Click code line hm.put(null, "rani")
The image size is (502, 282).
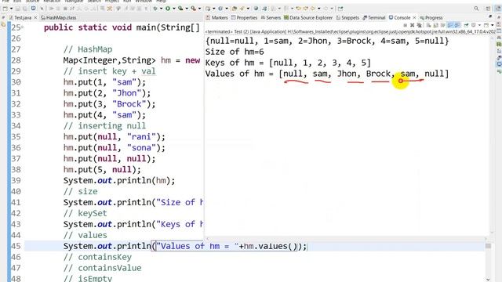point(114,137)
